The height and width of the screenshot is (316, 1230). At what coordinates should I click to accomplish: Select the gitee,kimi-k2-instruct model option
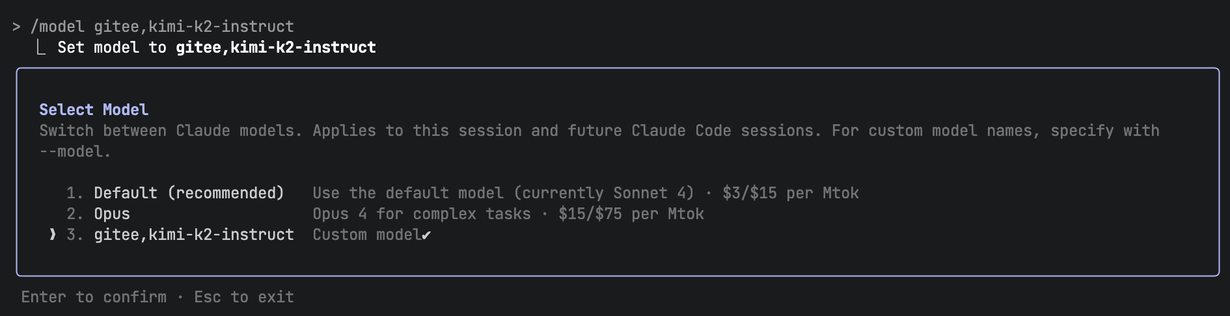point(193,235)
